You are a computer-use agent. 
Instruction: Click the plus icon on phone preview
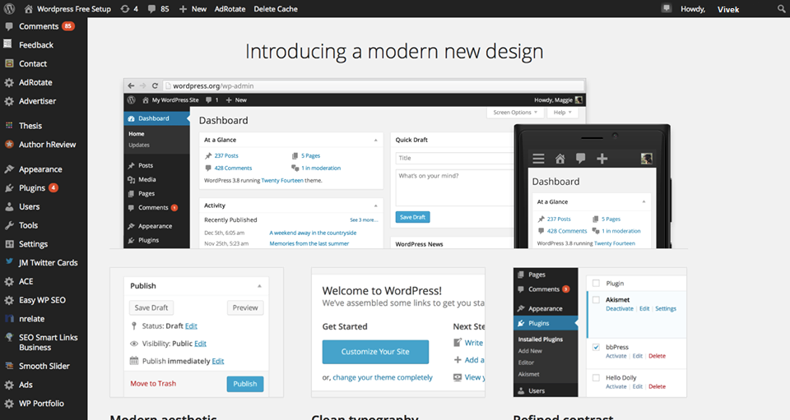(602, 159)
